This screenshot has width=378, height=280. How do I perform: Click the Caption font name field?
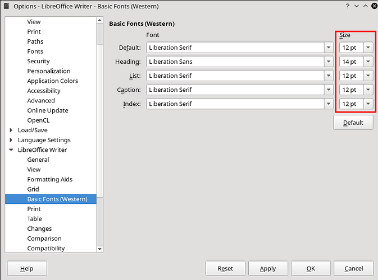coord(235,90)
